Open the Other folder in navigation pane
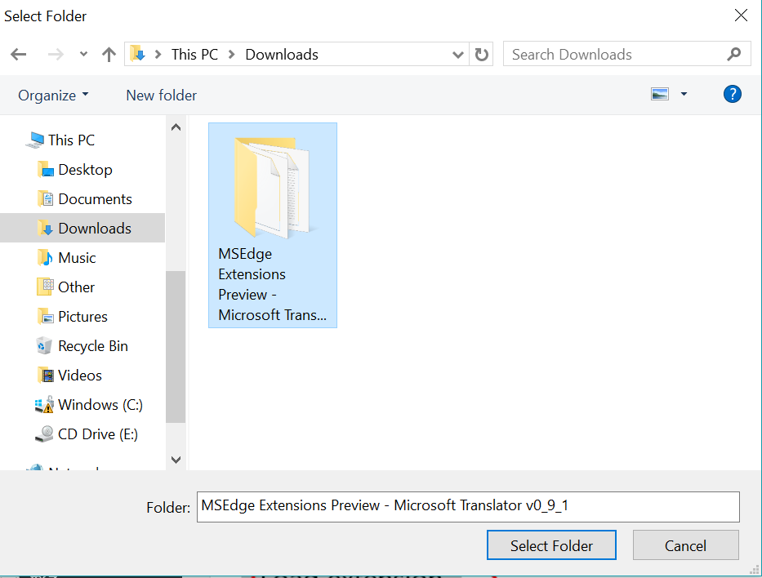The image size is (762, 578). coord(76,287)
